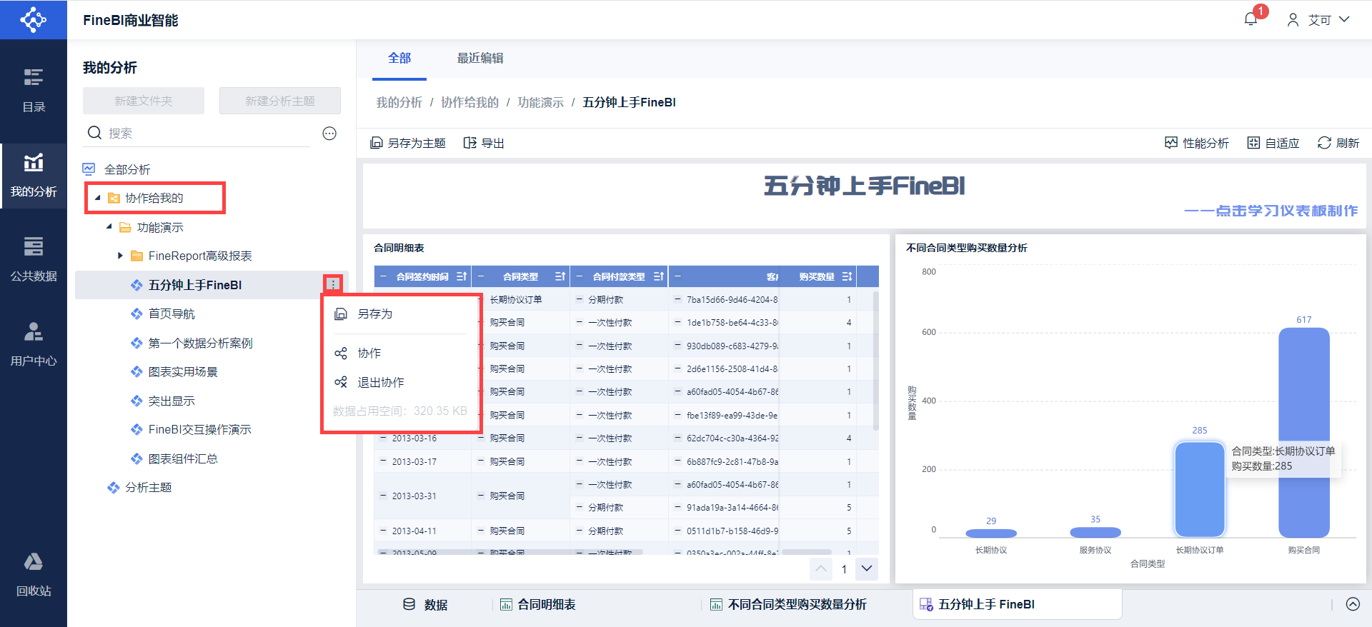Click the three-dot menu on 五分钟上手FineBI
The image size is (1372, 627).
[x=333, y=284]
